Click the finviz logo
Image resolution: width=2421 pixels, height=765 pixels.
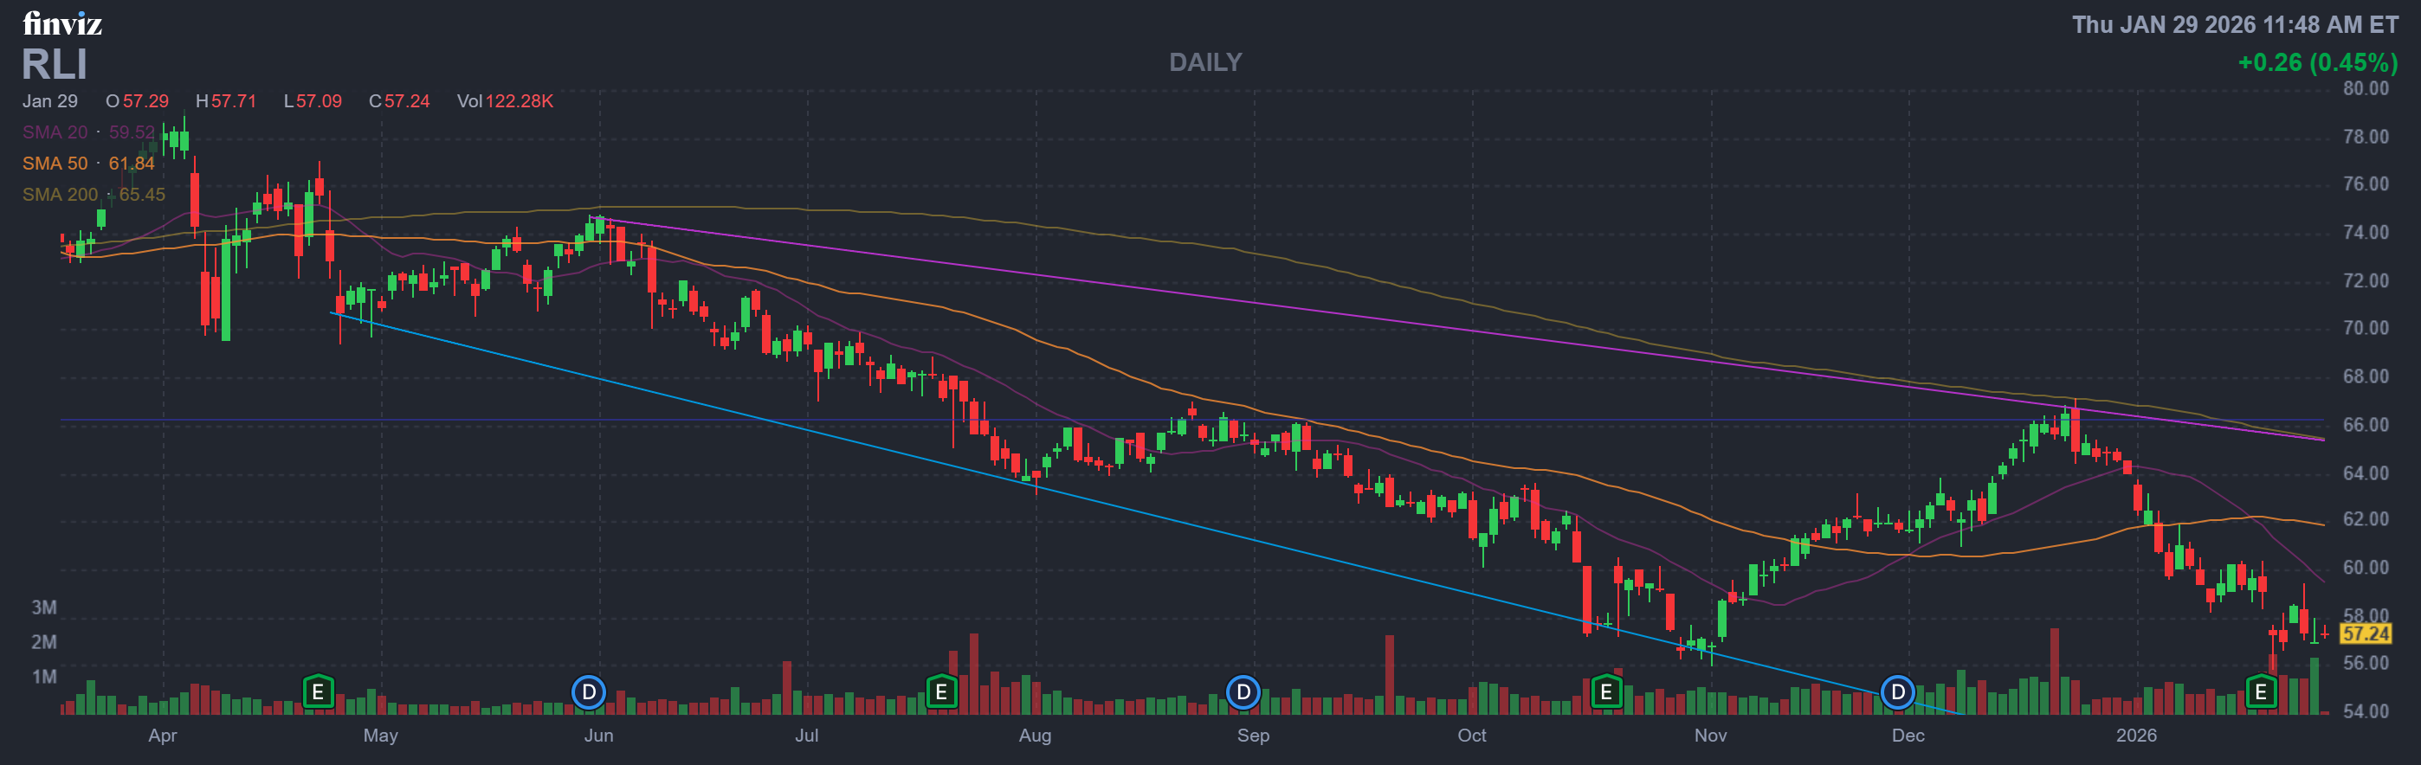(62, 23)
